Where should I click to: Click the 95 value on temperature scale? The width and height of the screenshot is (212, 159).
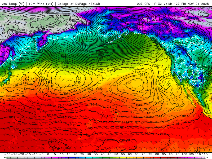177,154
